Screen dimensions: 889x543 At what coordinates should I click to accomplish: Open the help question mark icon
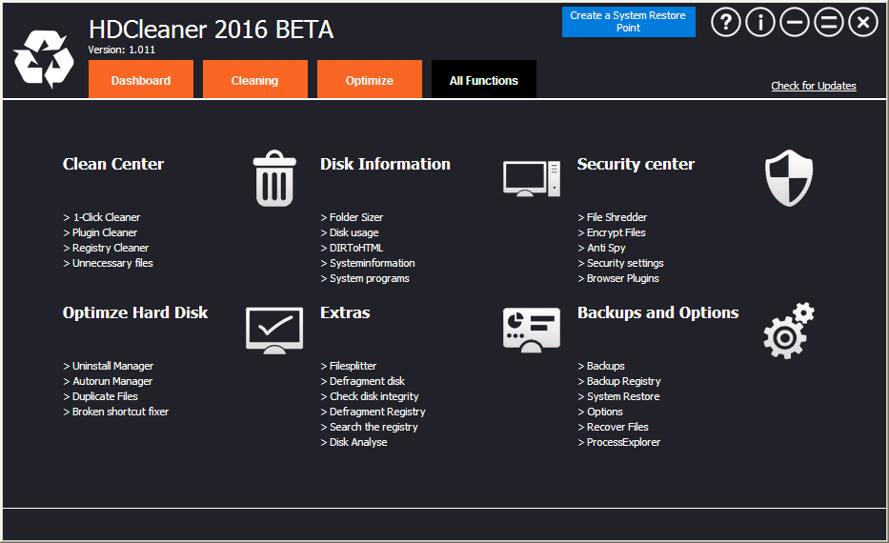point(726,23)
